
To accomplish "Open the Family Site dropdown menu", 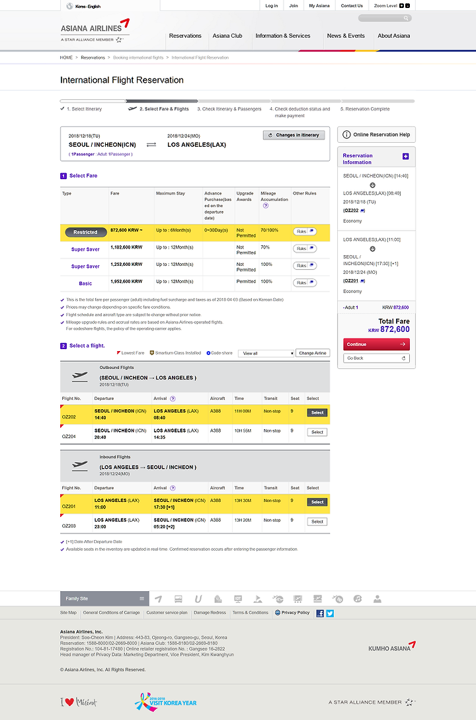I will click(x=104, y=599).
